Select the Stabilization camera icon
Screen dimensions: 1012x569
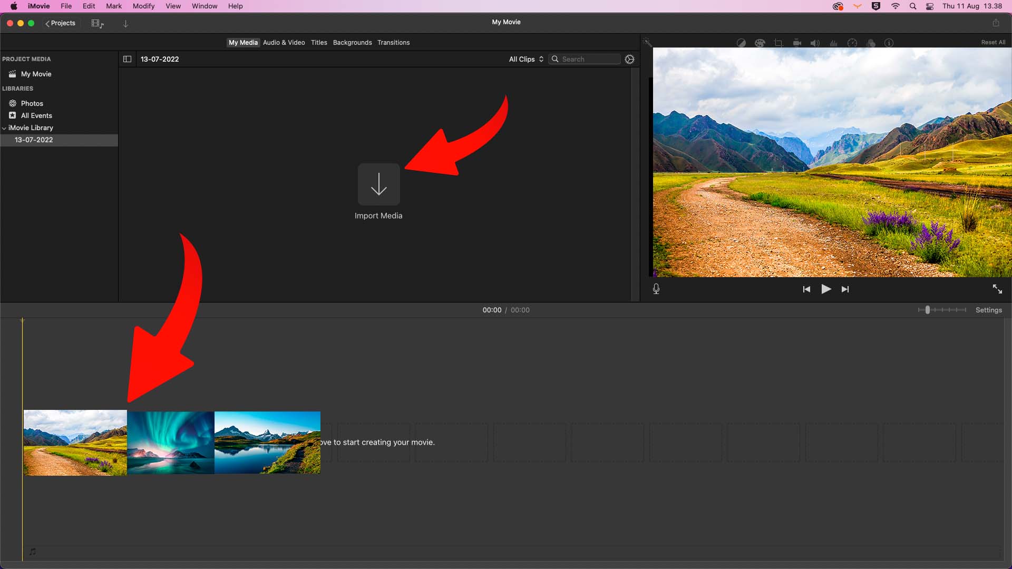[x=797, y=43]
